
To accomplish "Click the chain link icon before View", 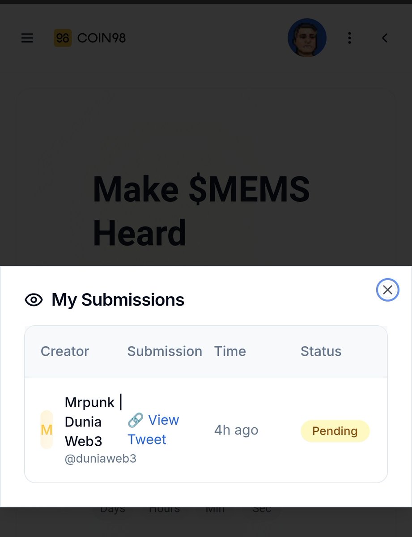I will point(136,420).
